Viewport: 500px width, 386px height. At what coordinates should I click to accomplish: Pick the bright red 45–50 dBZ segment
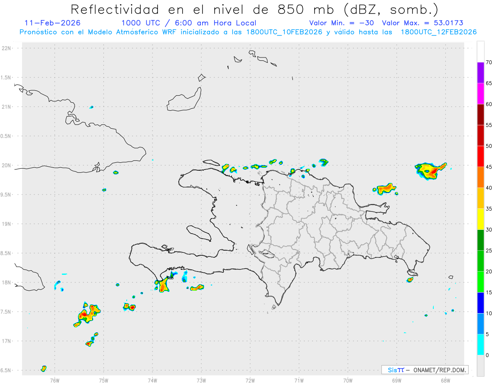tap(480, 156)
